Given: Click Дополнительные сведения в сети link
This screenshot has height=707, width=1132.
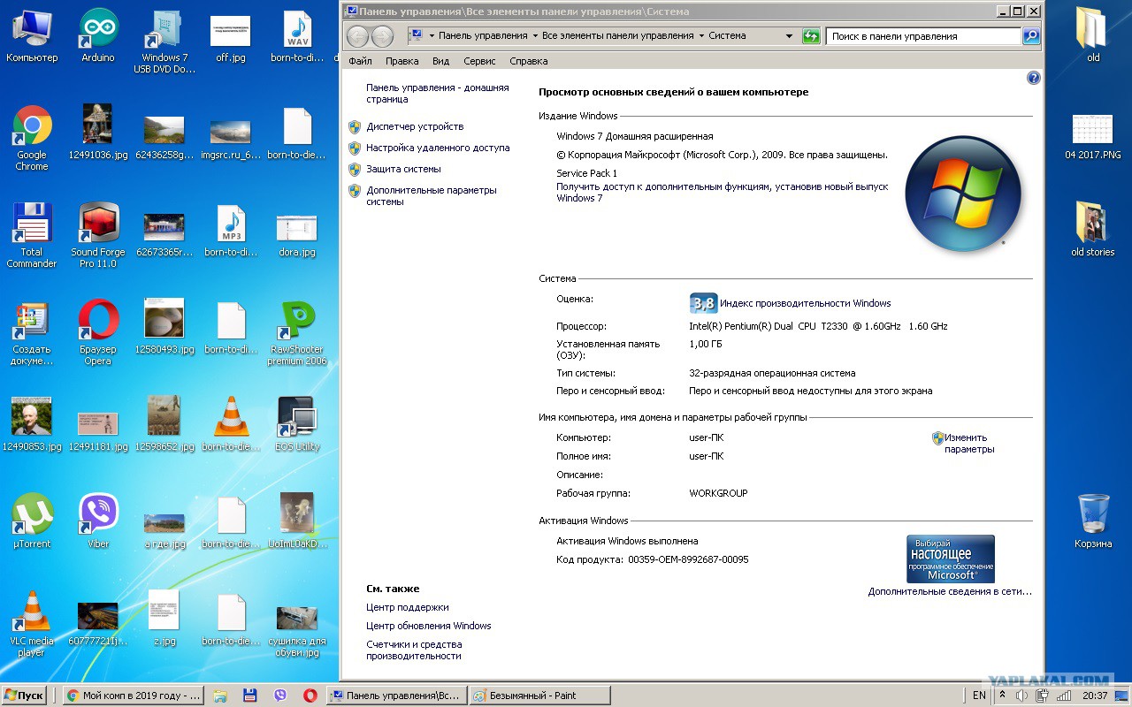Looking at the screenshot, I should (950, 591).
